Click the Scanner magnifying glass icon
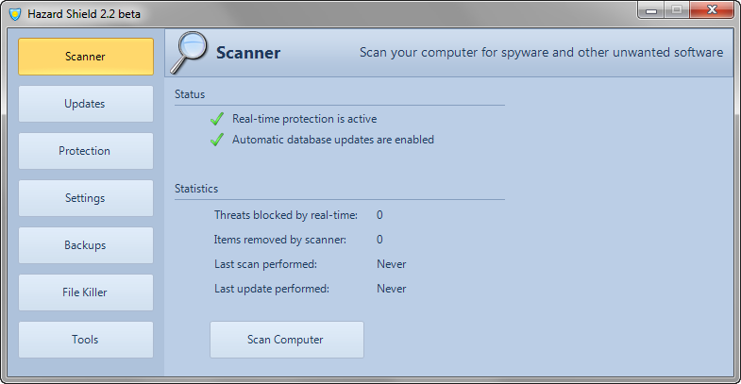The width and height of the screenshot is (741, 384). click(189, 53)
